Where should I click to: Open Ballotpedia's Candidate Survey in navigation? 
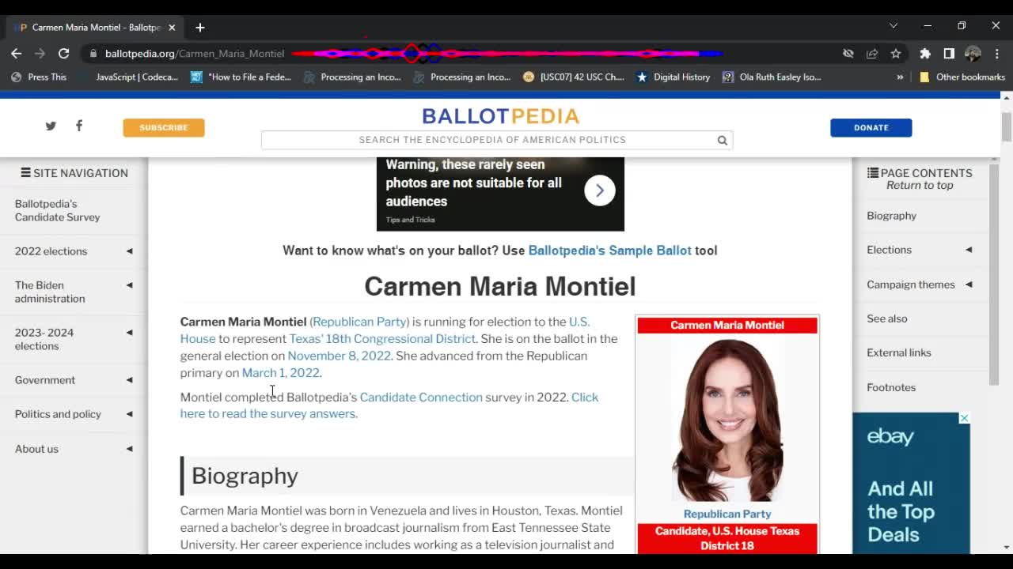(57, 210)
